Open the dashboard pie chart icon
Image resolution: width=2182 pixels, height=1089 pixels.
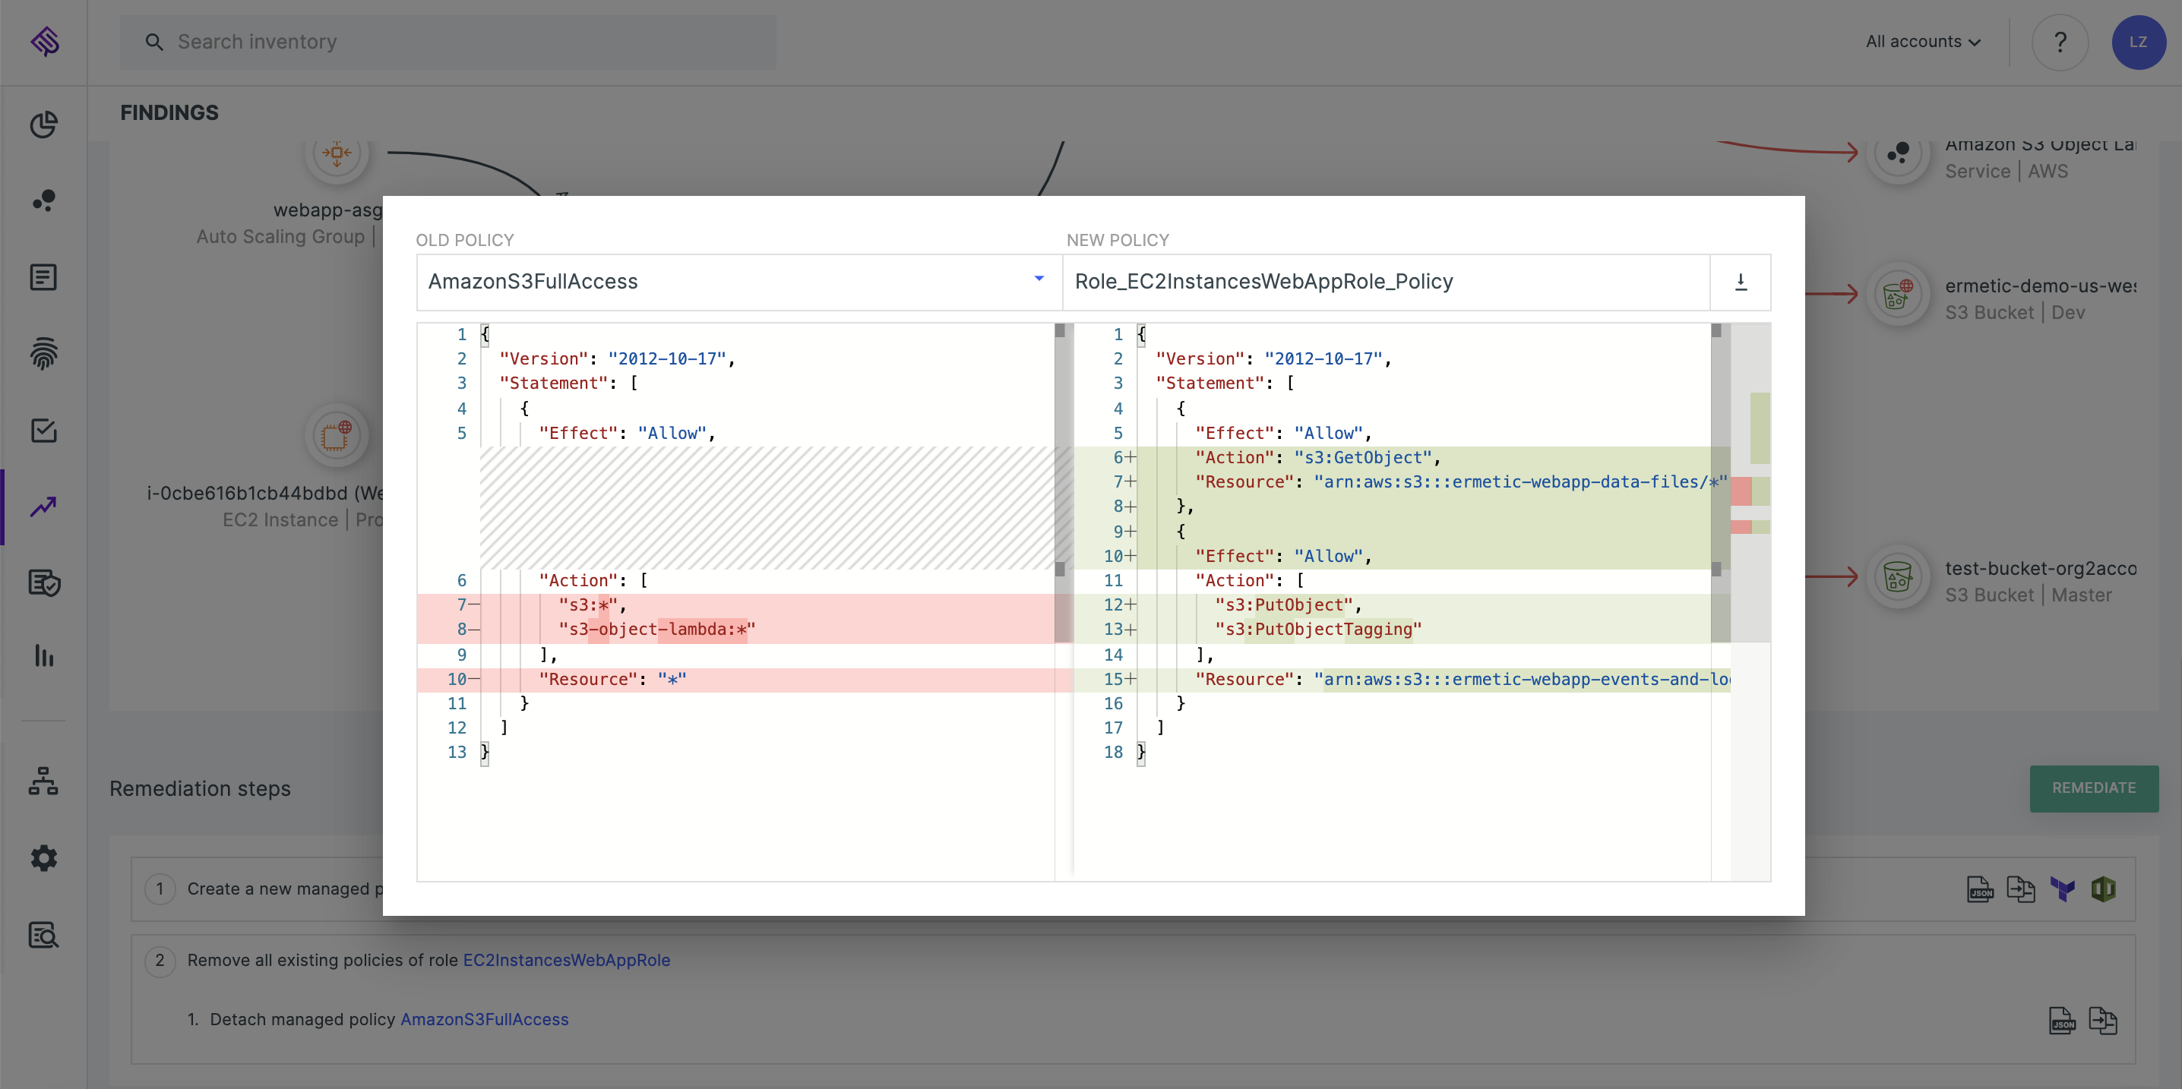point(43,125)
